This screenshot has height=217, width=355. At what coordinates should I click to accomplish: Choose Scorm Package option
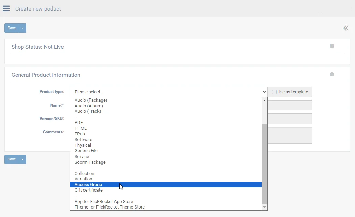click(166, 162)
